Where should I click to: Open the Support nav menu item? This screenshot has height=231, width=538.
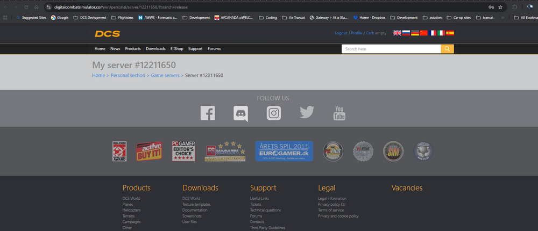pyautogui.click(x=195, y=49)
